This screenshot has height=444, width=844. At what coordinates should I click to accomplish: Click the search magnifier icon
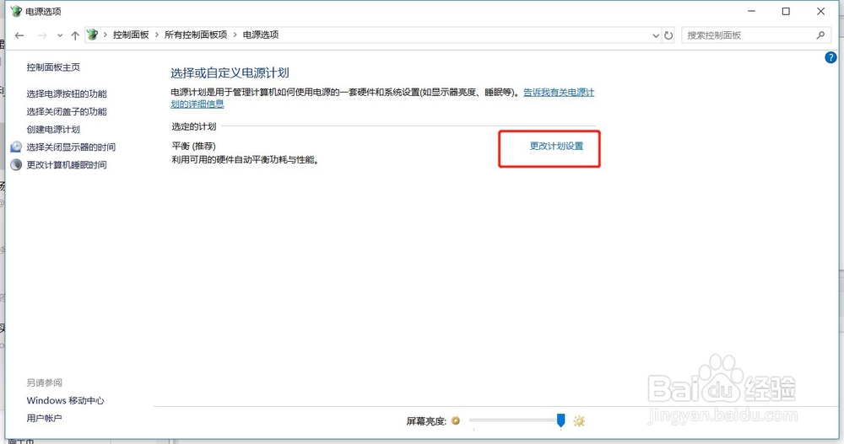coord(820,35)
